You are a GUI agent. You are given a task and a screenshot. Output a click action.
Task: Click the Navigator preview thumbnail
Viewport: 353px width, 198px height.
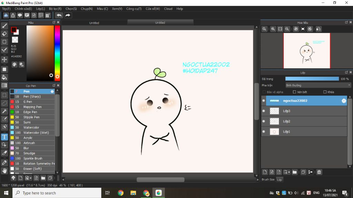[306, 51]
